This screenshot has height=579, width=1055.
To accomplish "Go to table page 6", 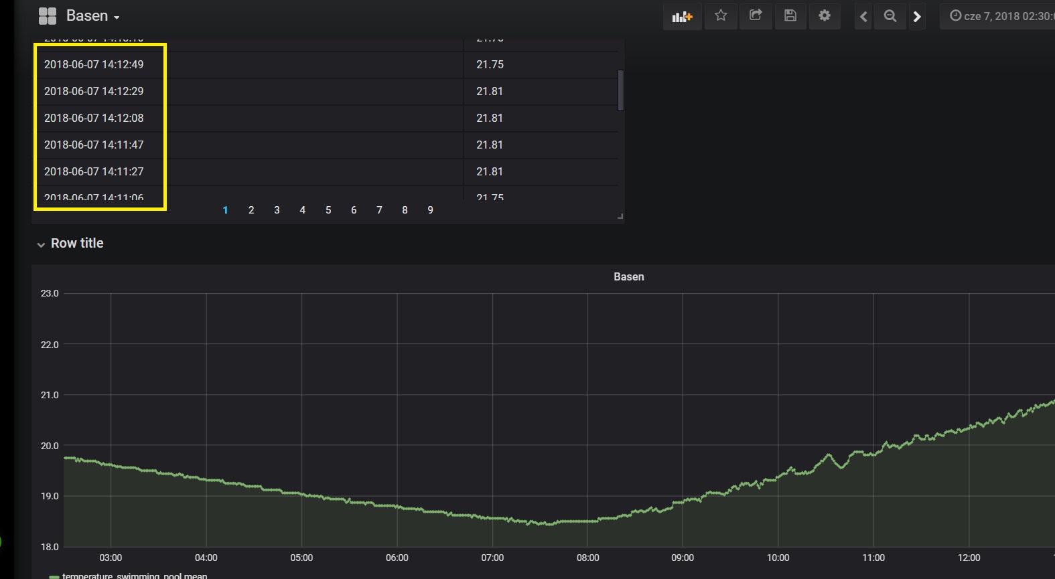I will (354, 210).
